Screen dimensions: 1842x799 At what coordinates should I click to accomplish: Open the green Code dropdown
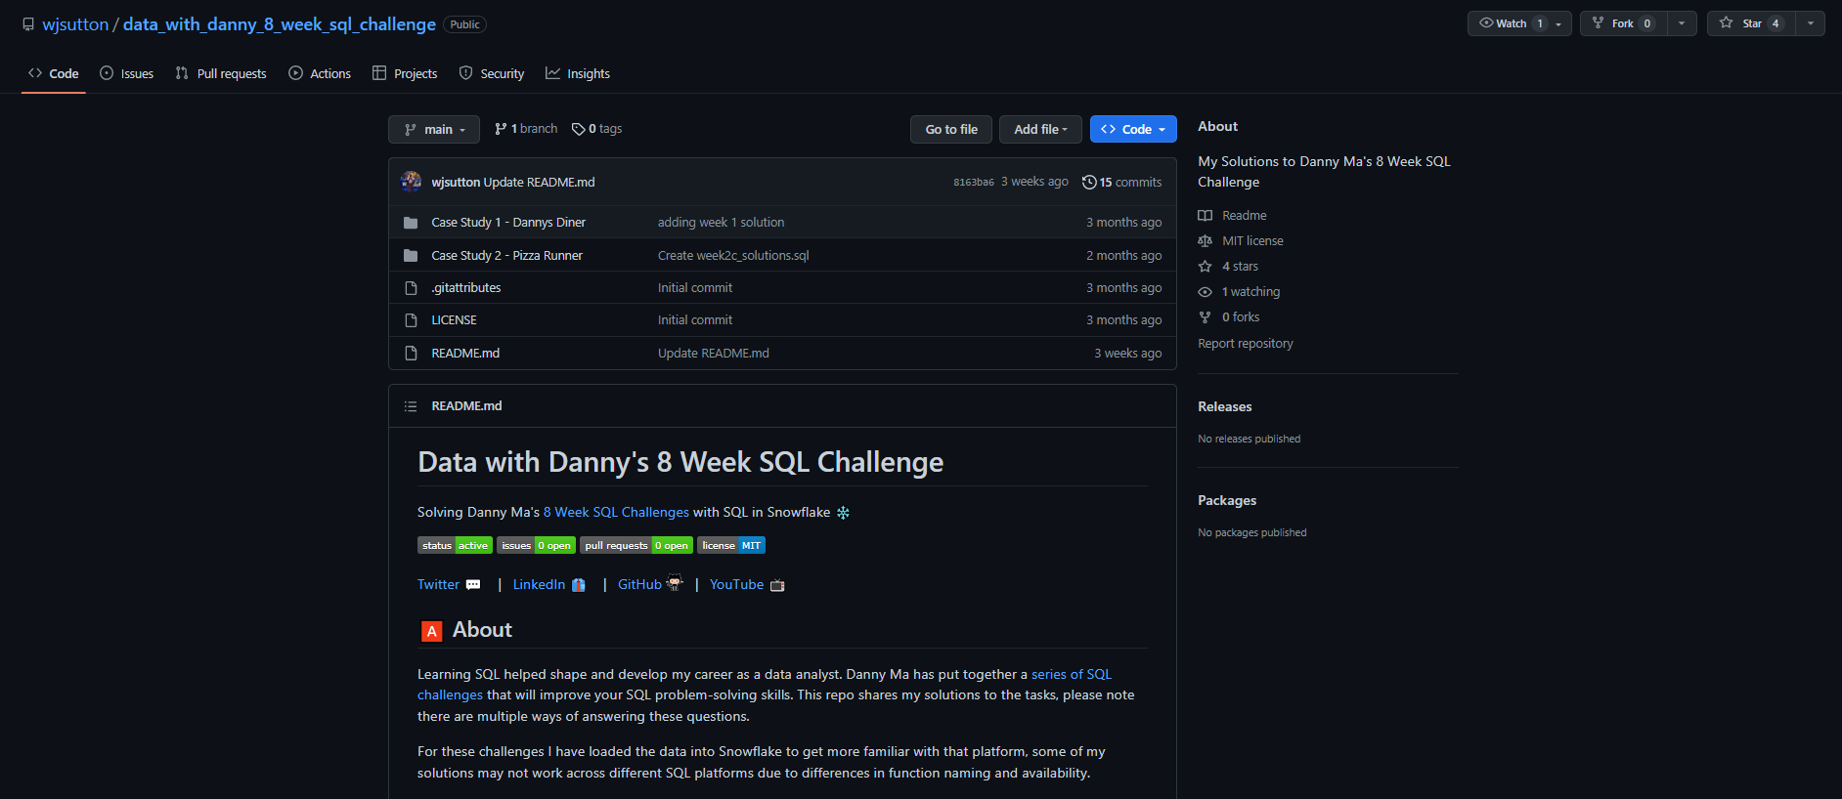pyautogui.click(x=1133, y=129)
